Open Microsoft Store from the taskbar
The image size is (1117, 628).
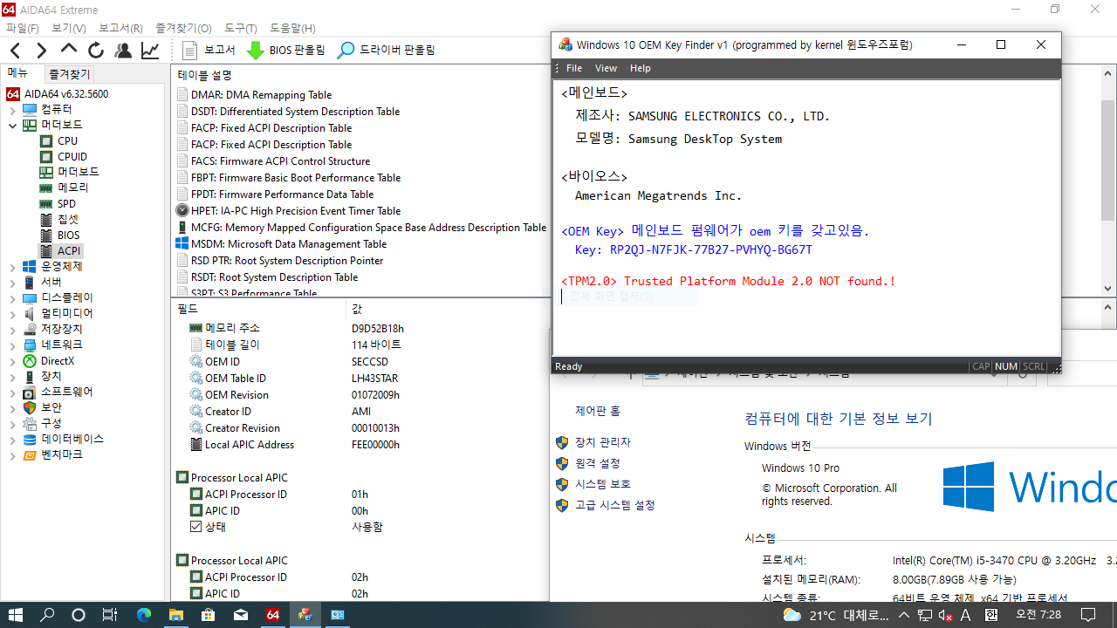tap(208, 615)
